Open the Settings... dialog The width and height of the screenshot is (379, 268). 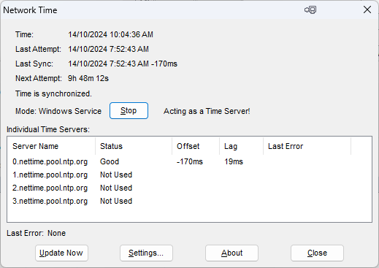coord(146,253)
